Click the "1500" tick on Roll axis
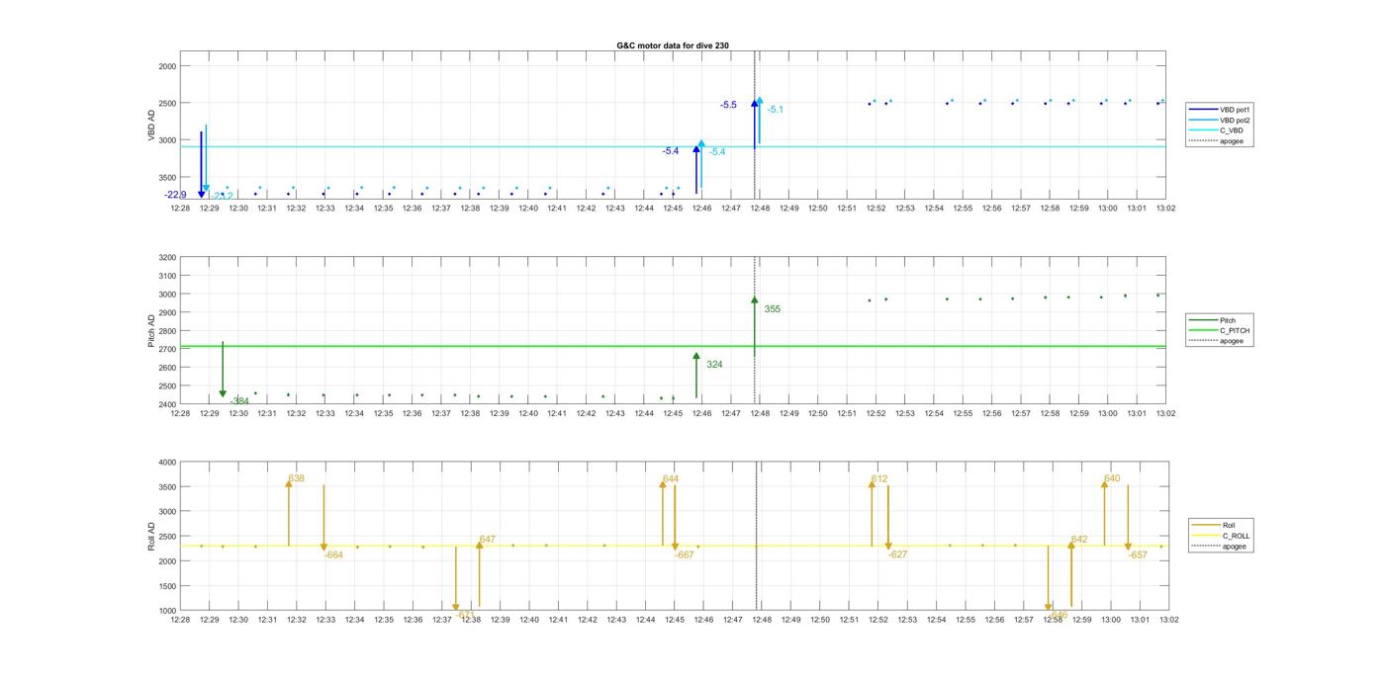 click(x=167, y=586)
